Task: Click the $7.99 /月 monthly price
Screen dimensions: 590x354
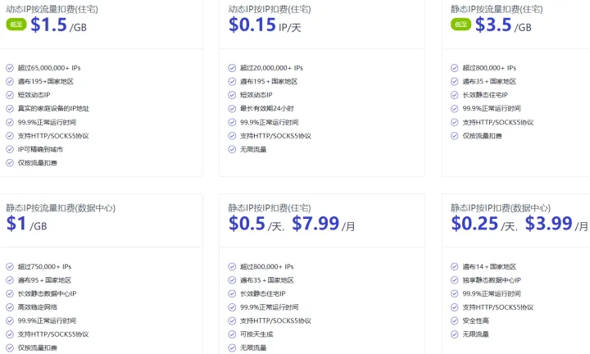Action: tap(324, 224)
